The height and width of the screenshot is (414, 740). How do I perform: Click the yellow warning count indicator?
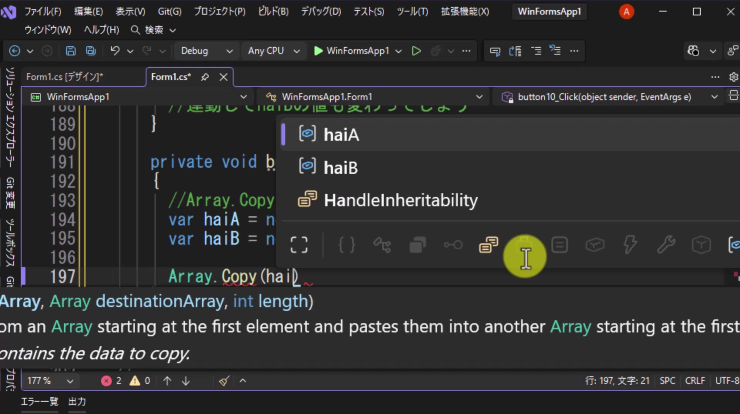coord(140,381)
